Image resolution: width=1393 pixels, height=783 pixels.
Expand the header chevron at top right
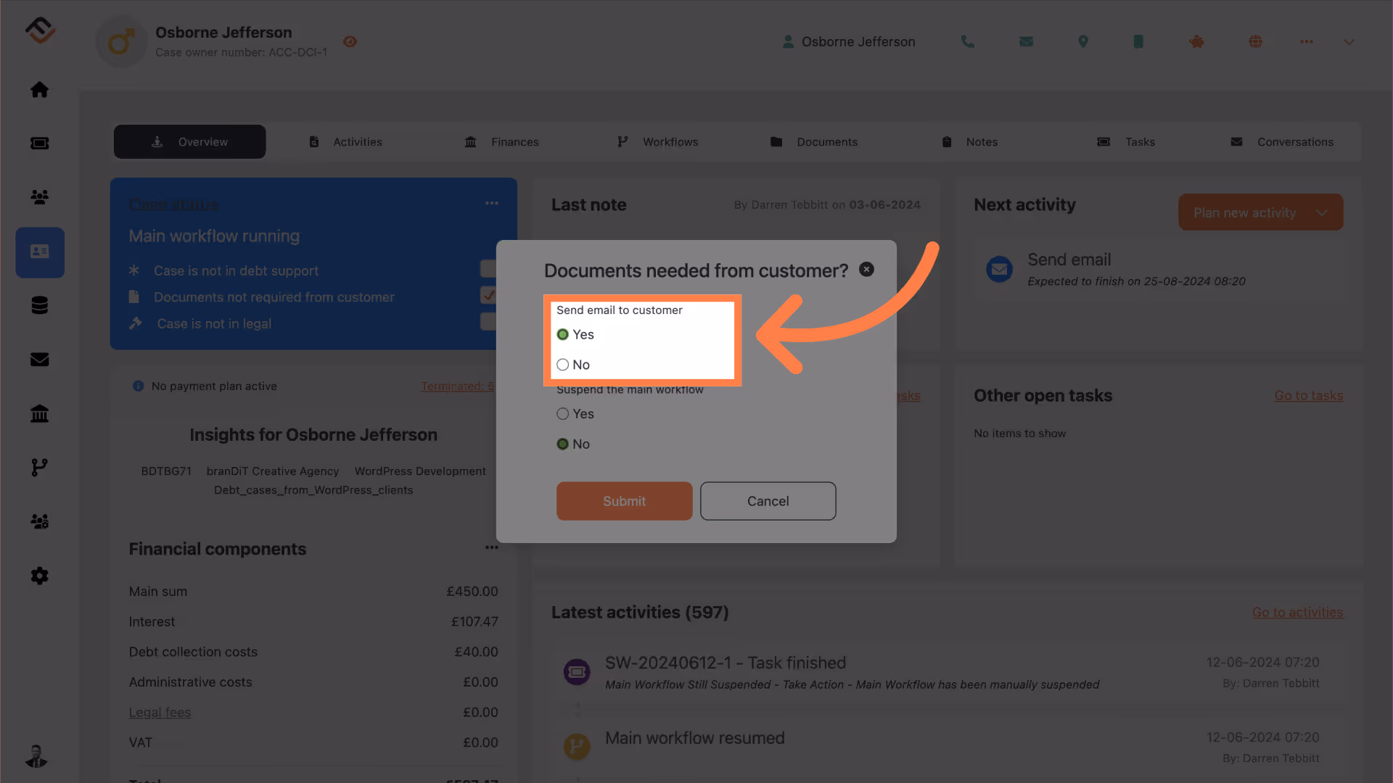[x=1349, y=42]
